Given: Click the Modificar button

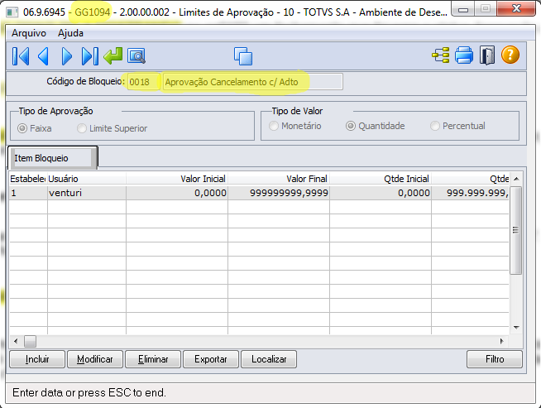Looking at the screenshot, I should pos(95,359).
